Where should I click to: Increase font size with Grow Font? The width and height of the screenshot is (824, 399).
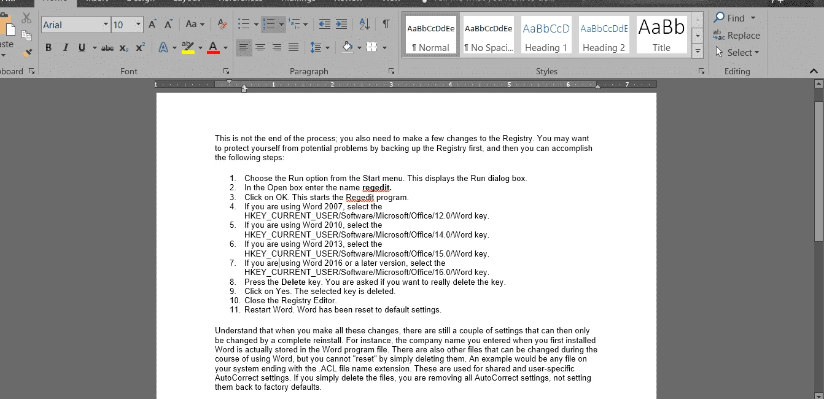[153, 25]
